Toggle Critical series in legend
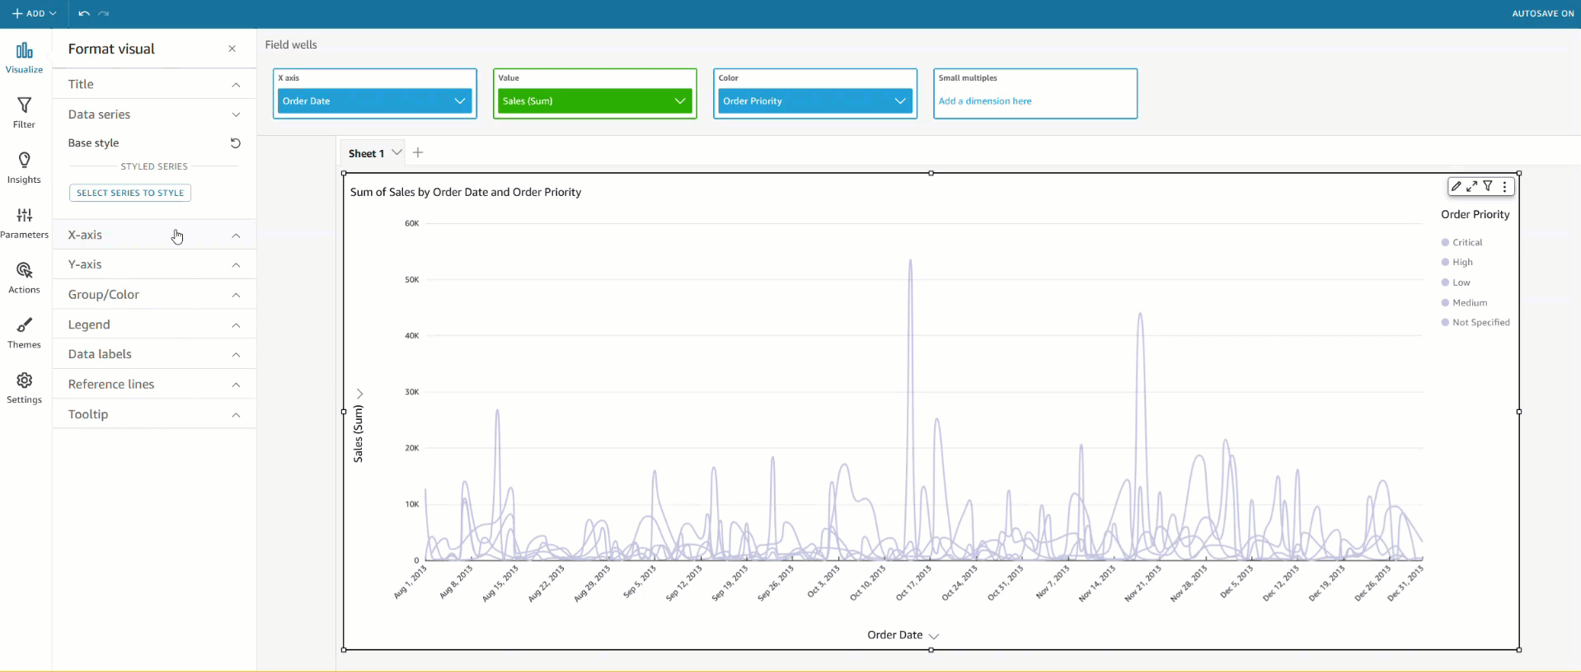 1467,243
